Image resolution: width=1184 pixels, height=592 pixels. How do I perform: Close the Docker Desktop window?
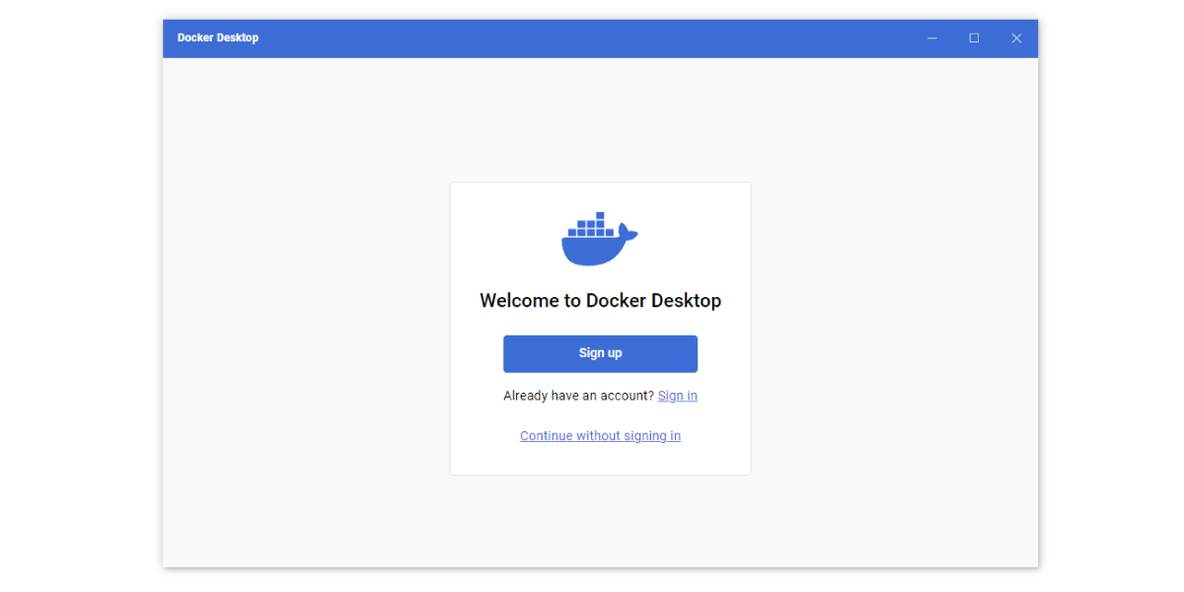(x=1016, y=38)
